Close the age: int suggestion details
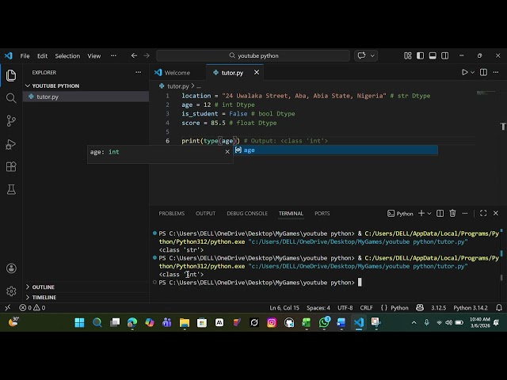 pyautogui.click(x=227, y=151)
